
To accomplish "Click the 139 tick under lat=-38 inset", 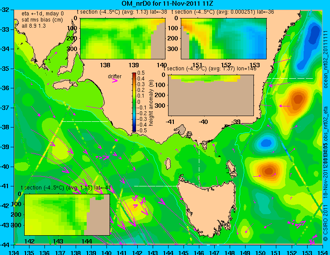I will point(134,65).
